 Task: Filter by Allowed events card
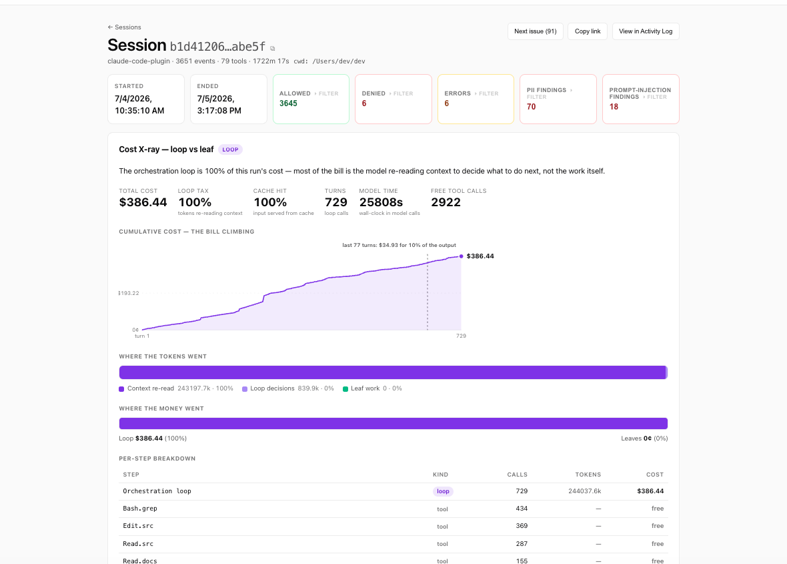pos(311,99)
